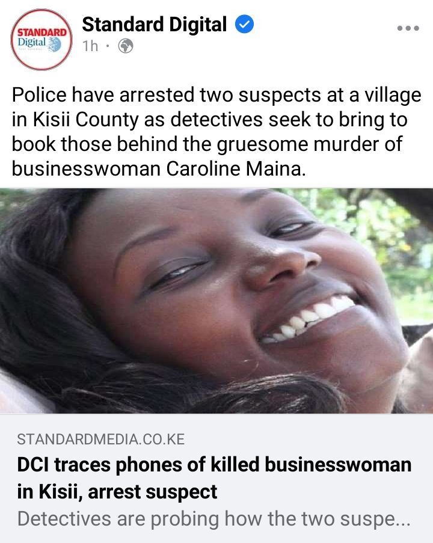
Task: Click the 'in Kisii, arrest suspect' headline line
Action: pos(117,492)
